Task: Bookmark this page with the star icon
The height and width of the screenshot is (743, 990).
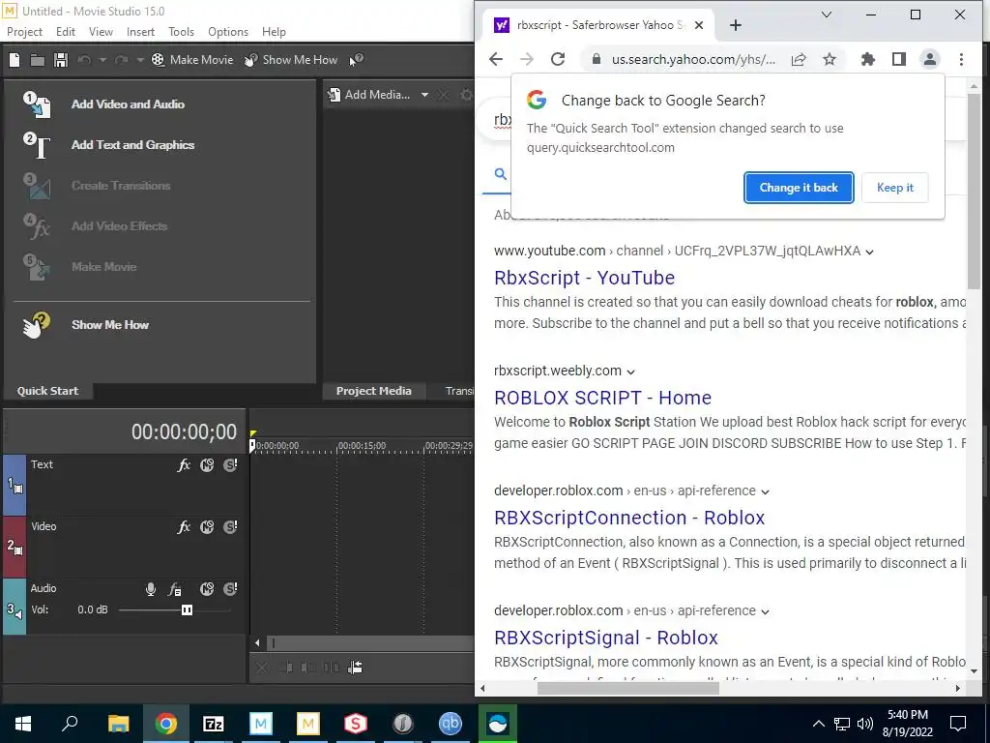Action: tap(830, 59)
